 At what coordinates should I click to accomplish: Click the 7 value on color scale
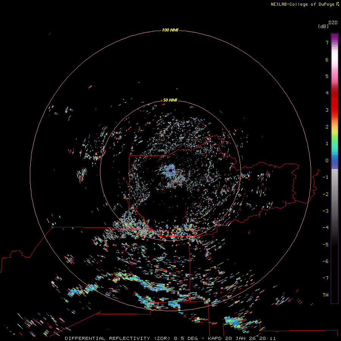point(327,42)
